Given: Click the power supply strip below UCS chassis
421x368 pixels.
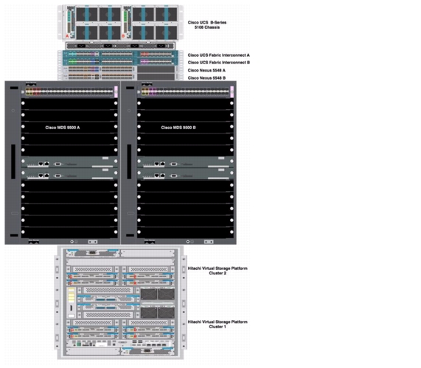Looking at the screenshot, I should [120, 46].
